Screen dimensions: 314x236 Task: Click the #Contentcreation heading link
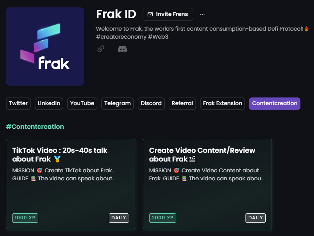[35, 126]
